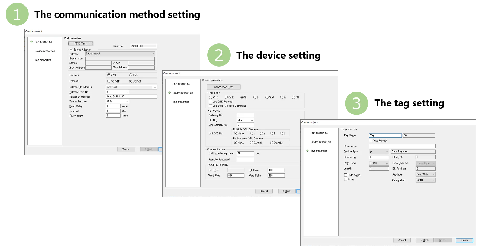This screenshot has height=246, width=499.
Task: Select the iQ-R CPU type
Action: pos(210,97)
